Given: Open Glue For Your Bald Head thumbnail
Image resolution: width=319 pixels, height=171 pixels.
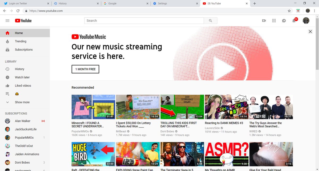Looking at the screenshot, I should point(271,154).
